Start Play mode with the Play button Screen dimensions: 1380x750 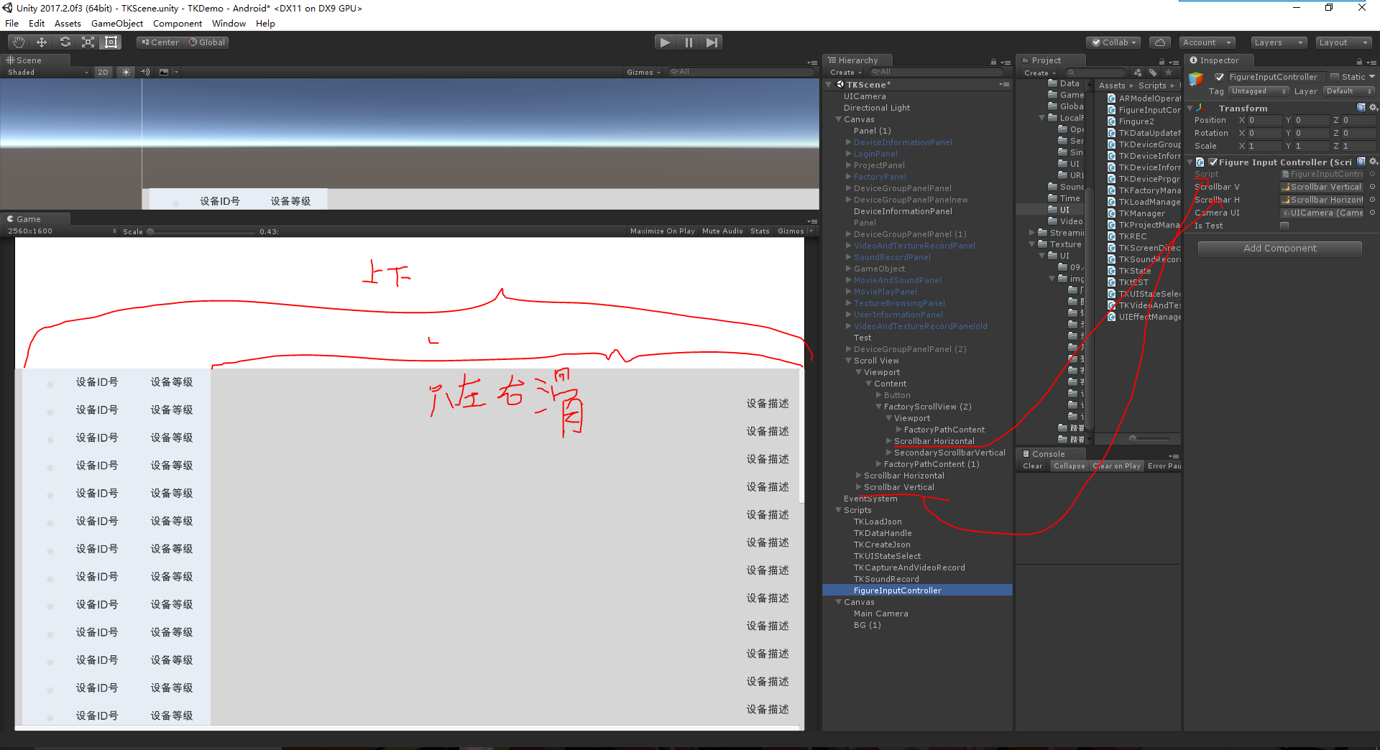[x=666, y=42]
